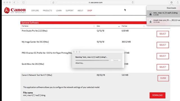Reload the page with refresh icon
Image resolution: width=180 pixels, height=101 pixels.
133,3
